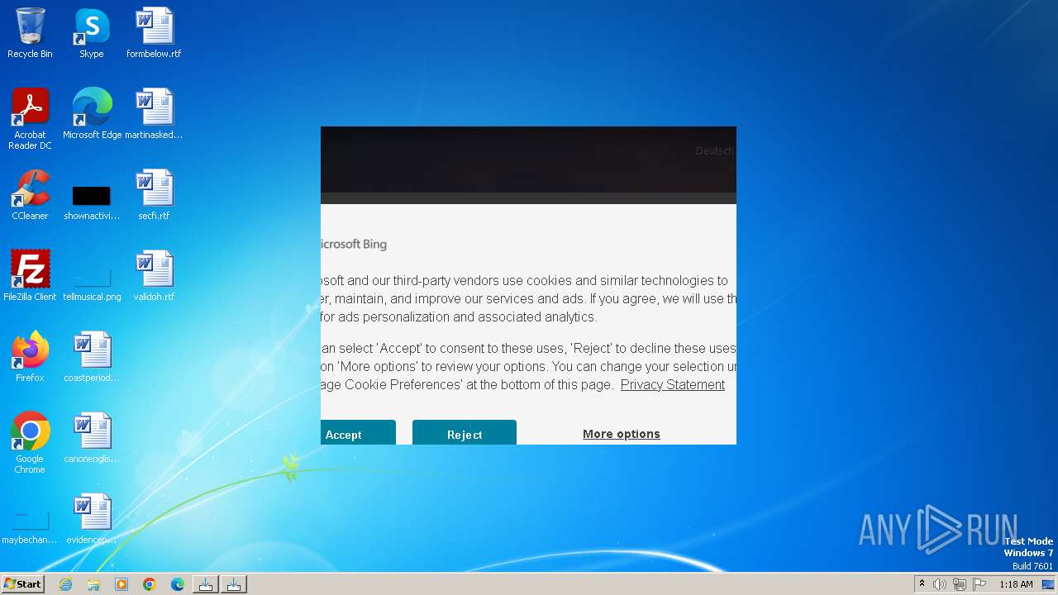Launch FileZilla Client from desktop

pos(30,276)
